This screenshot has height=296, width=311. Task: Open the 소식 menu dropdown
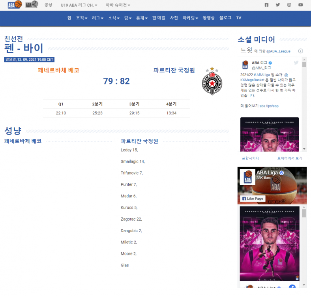pos(114,18)
